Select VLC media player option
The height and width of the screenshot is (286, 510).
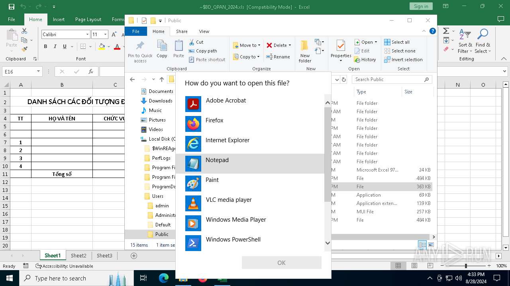point(250,203)
